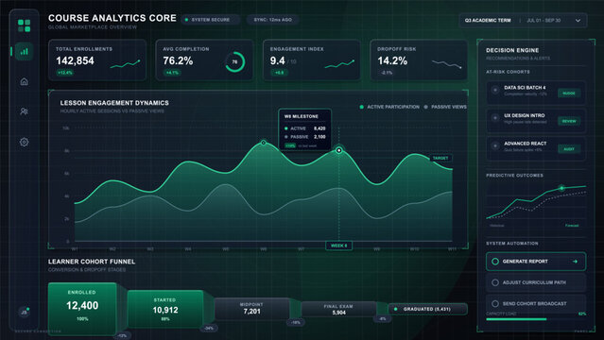The height and width of the screenshot is (340, 604).
Task: Click the arrow icon on Generate Report
Action: click(x=575, y=262)
